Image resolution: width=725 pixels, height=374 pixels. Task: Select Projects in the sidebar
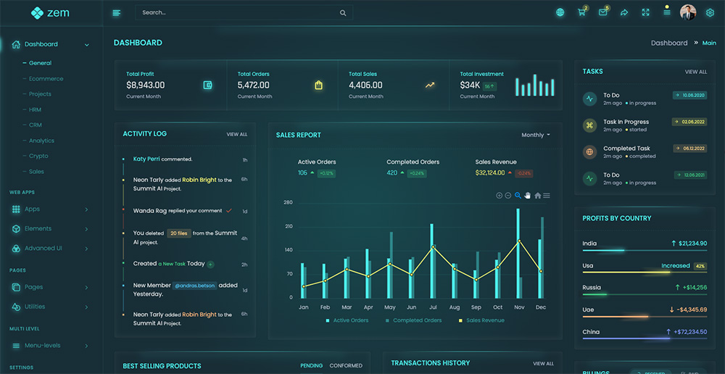[x=40, y=93]
